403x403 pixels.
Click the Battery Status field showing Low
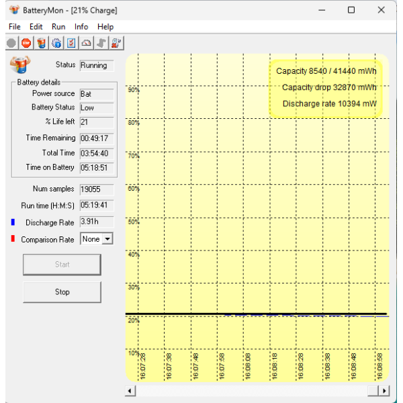pos(97,108)
